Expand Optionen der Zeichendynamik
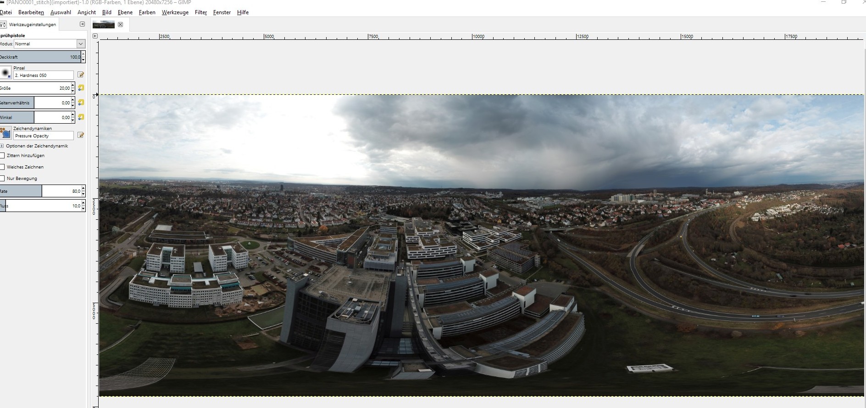Image resolution: width=866 pixels, height=408 pixels. tap(2, 146)
